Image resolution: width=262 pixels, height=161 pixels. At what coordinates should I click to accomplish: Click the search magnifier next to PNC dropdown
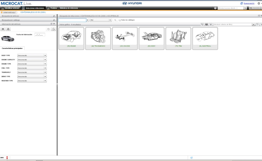point(115,20)
